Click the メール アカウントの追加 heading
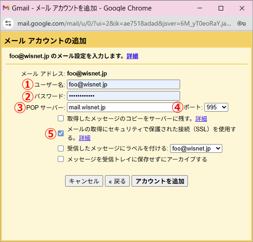 pos(45,41)
